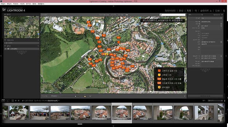Screen dimensions: 228x127
Task: Go forward with the right arrow icon
Action: click(18, 100)
